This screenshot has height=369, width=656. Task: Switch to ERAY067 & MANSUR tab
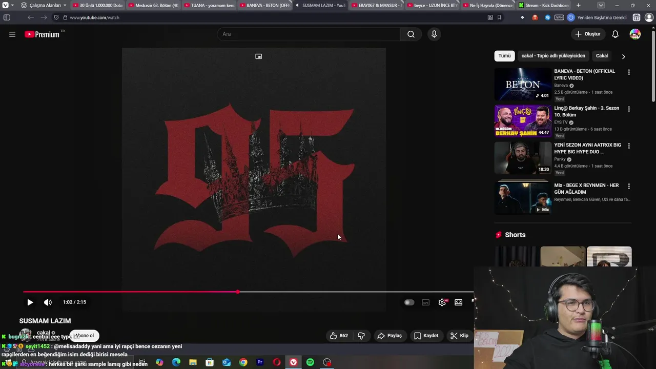coord(376,5)
